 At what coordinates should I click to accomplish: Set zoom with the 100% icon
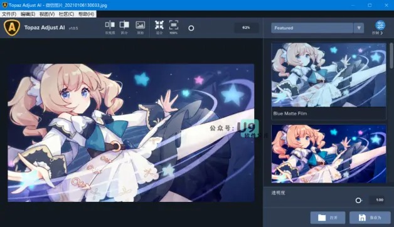click(x=173, y=27)
